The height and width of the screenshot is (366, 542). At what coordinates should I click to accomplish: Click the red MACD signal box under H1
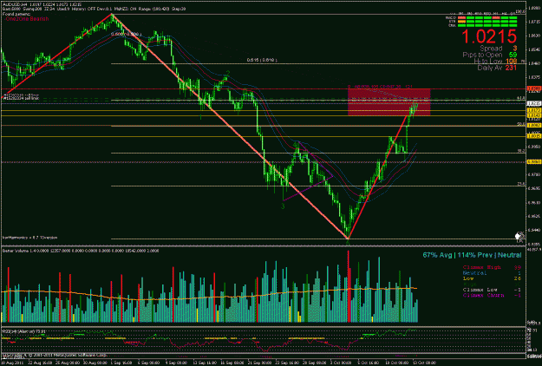(496, 17)
